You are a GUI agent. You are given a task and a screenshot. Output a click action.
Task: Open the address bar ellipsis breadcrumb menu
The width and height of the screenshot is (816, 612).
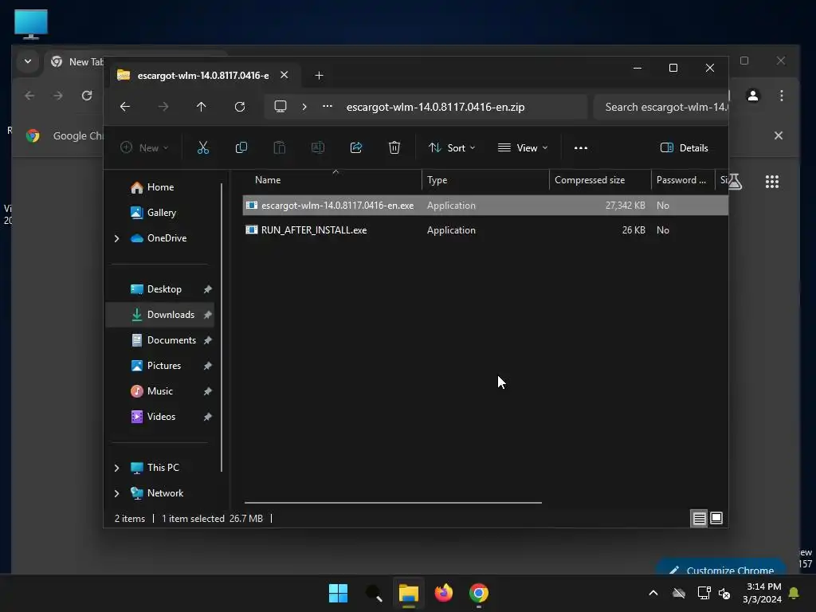pyautogui.click(x=328, y=106)
